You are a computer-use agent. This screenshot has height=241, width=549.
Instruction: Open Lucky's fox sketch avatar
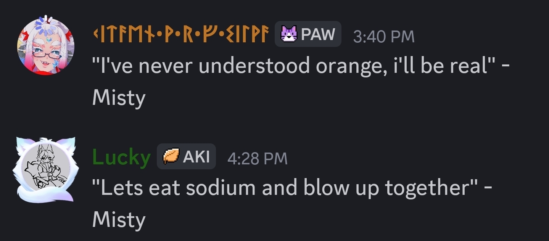(46, 169)
